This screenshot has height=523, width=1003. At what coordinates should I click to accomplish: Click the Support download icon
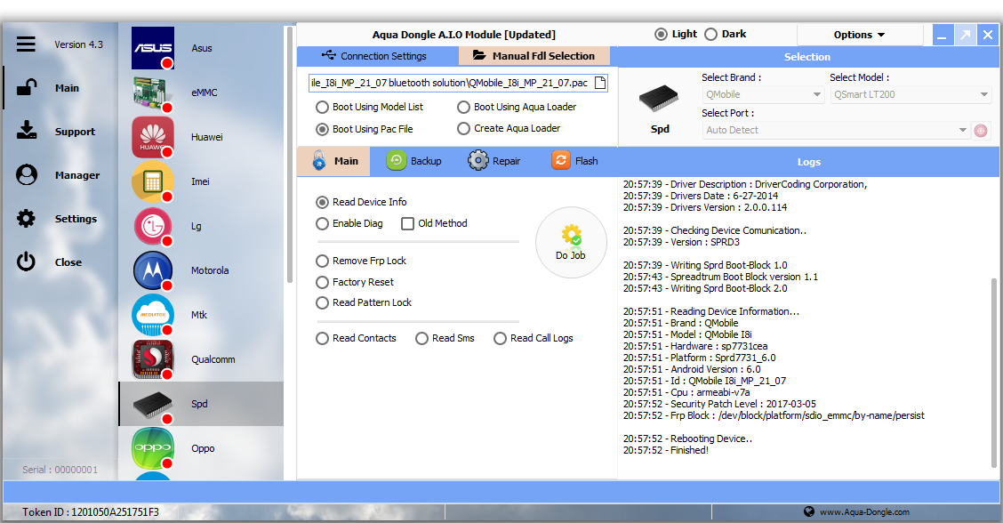point(26,131)
